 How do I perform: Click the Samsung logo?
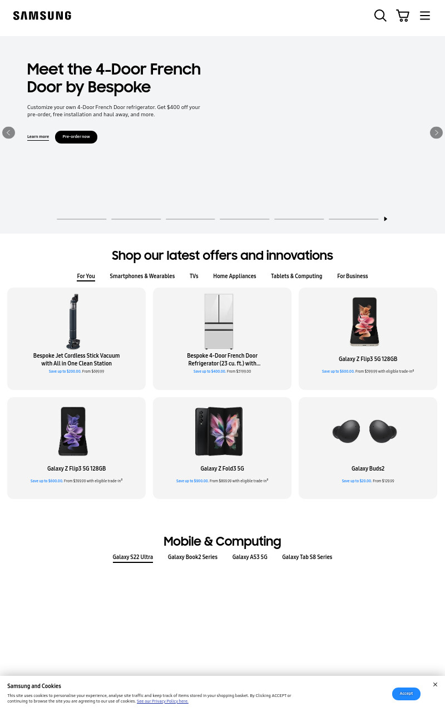click(x=42, y=16)
